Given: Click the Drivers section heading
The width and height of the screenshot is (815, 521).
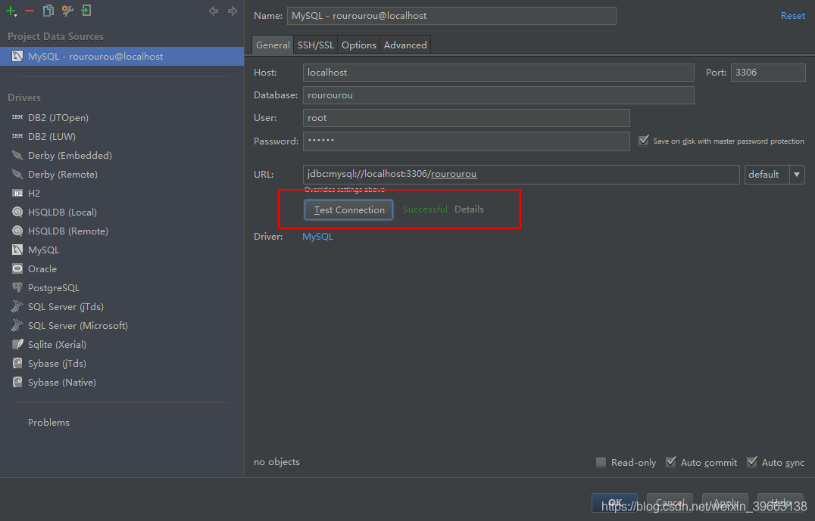Looking at the screenshot, I should tap(24, 98).
